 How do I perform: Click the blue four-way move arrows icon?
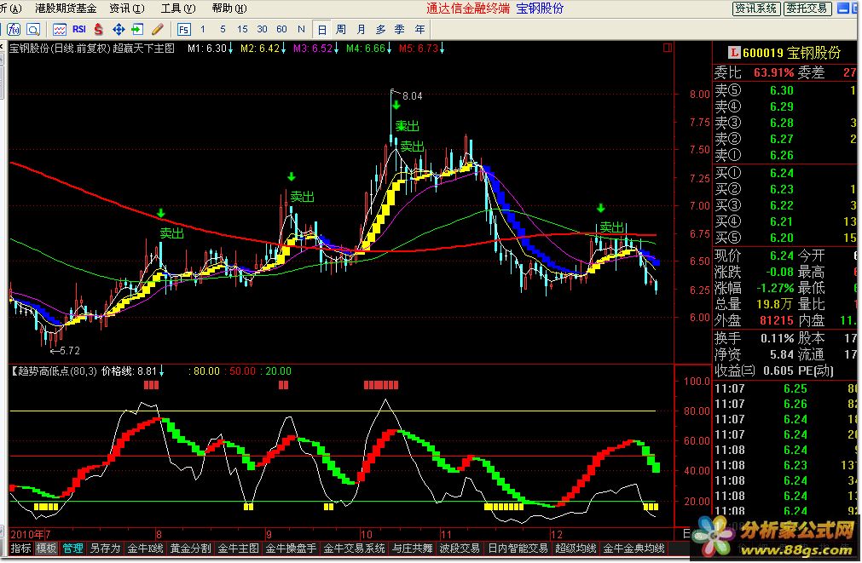coord(119,30)
